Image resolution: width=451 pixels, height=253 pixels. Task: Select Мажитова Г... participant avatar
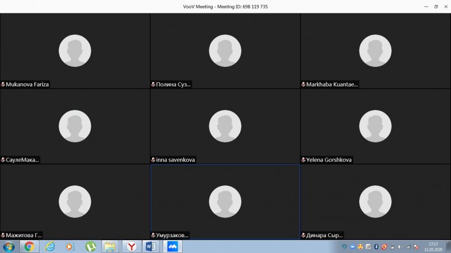[75, 202]
